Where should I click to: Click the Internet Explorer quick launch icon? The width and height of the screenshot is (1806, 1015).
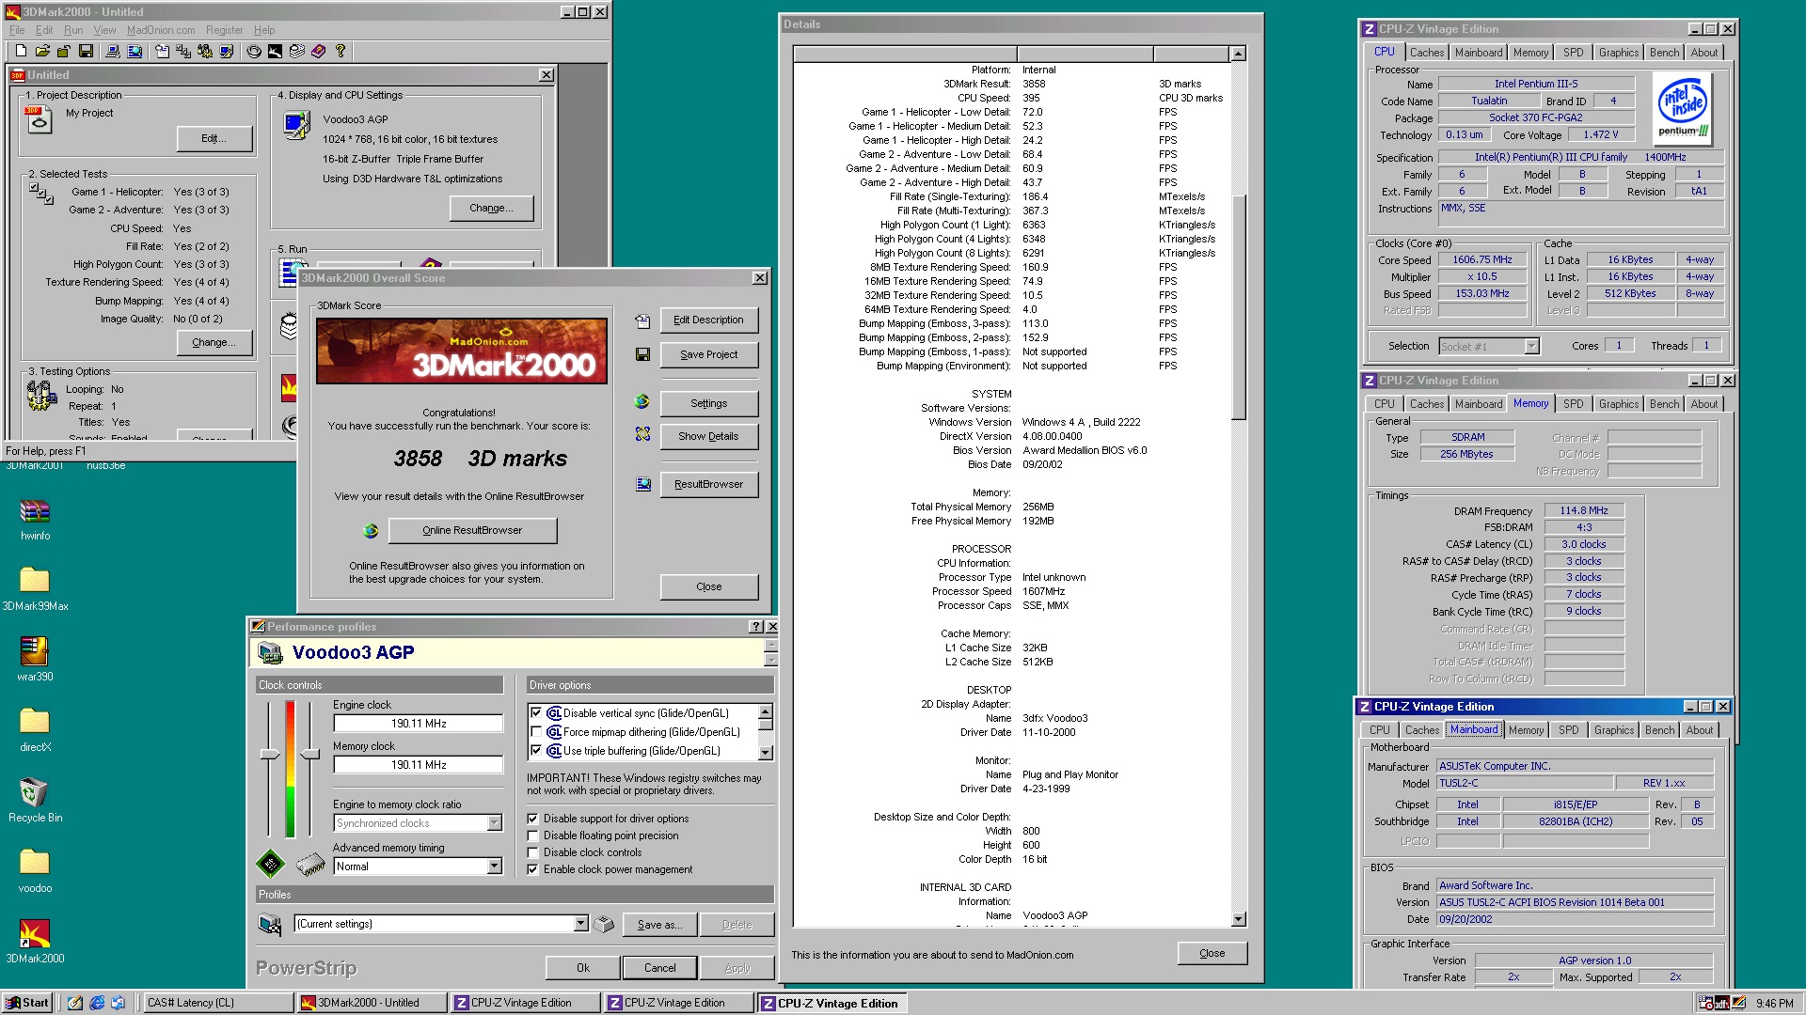click(97, 1003)
